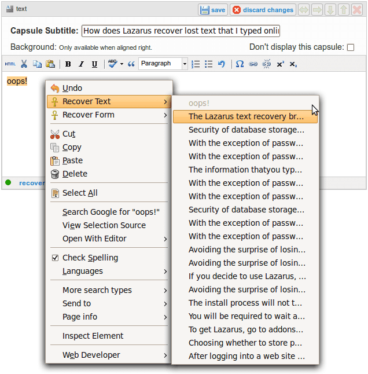Delete capsule with red X icon

click(x=357, y=10)
